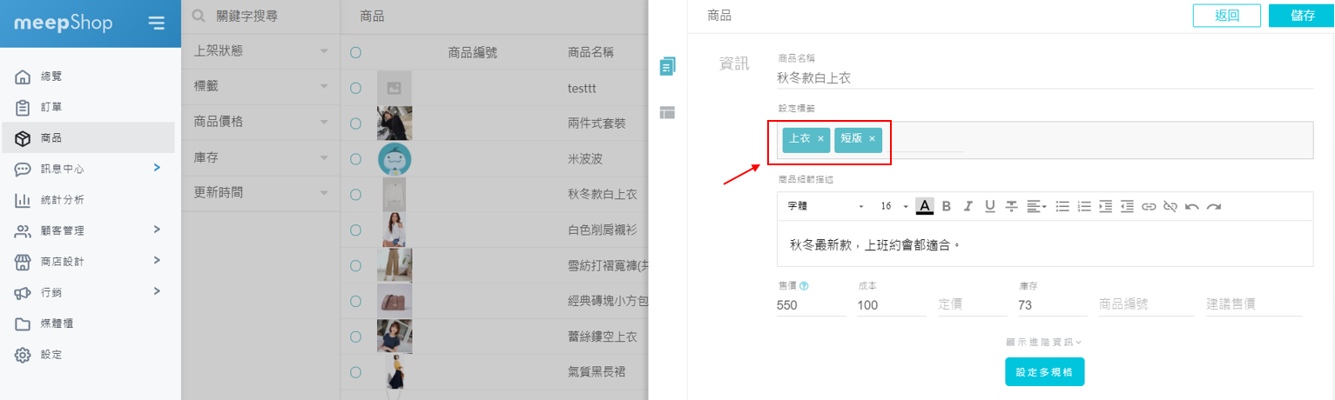Toggle the meepShop hamburger menu
Viewport: 1335px width, 400px height.
[156, 23]
